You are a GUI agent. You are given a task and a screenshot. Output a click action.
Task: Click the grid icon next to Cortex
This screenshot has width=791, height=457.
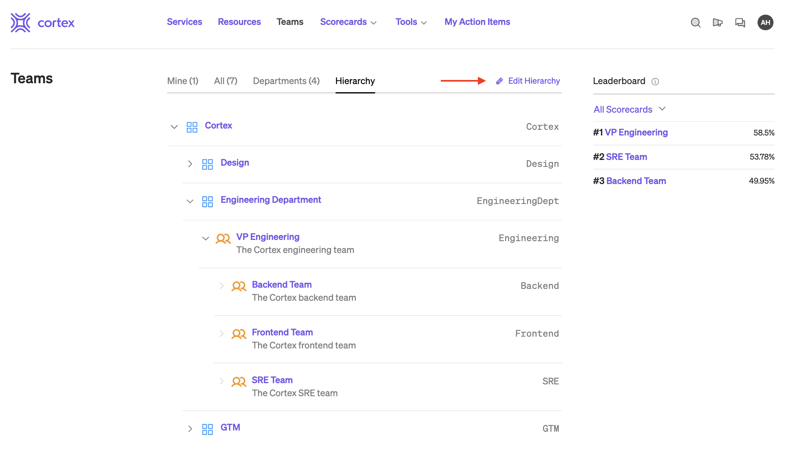pos(192,127)
